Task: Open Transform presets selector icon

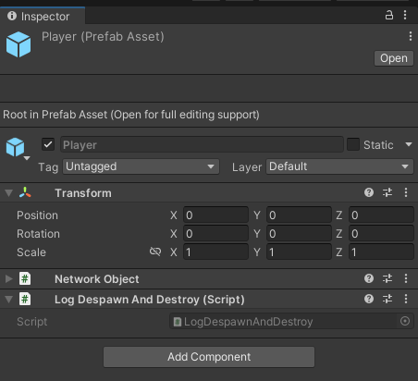Action: coord(387,192)
